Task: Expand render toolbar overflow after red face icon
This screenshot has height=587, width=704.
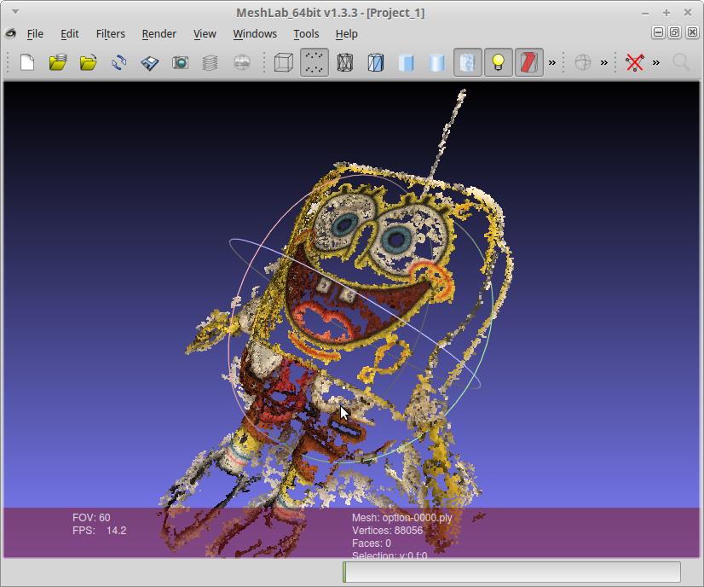Action: coord(552,62)
